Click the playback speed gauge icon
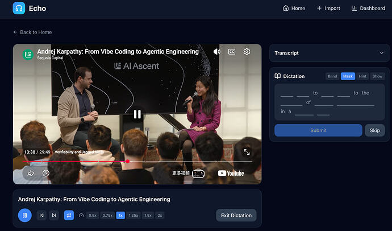Image resolution: width=392 pixels, height=231 pixels. coord(81,215)
